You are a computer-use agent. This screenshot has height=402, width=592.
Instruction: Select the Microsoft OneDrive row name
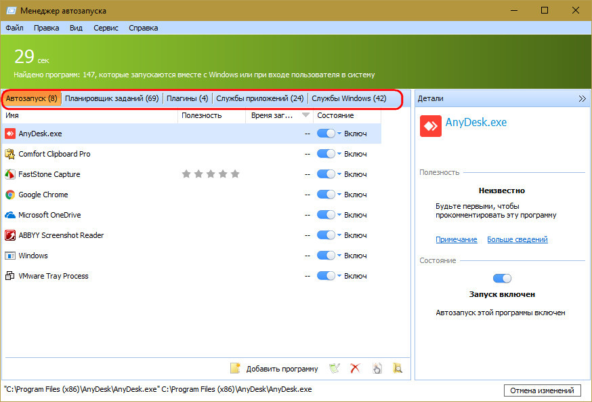click(49, 215)
